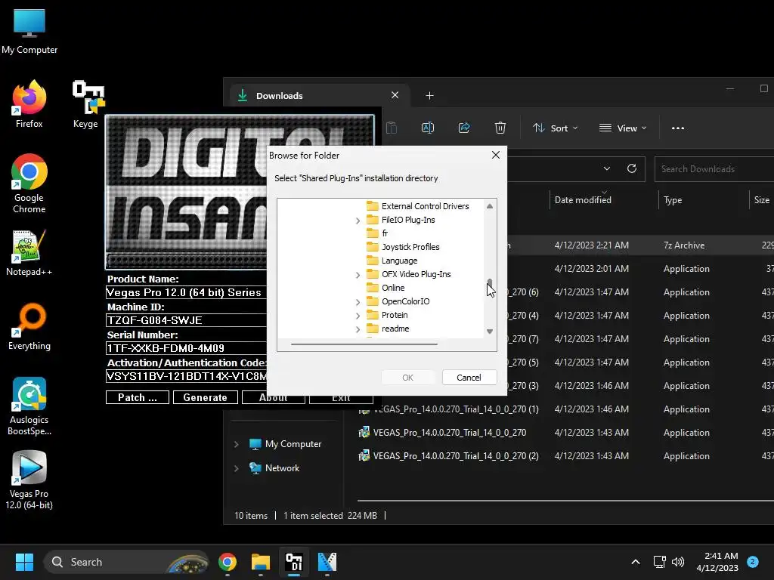Switch to the keygen taskbar icon
Screen dimensions: 774x580
click(x=294, y=562)
